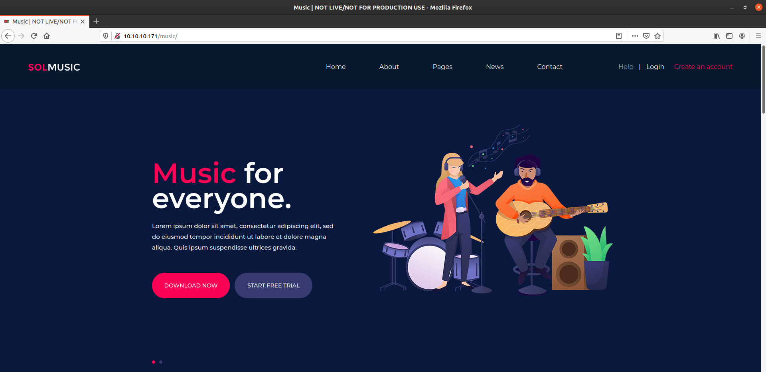The image size is (766, 372).
Task: Click the START FREE TRIAL button
Action: click(x=273, y=285)
